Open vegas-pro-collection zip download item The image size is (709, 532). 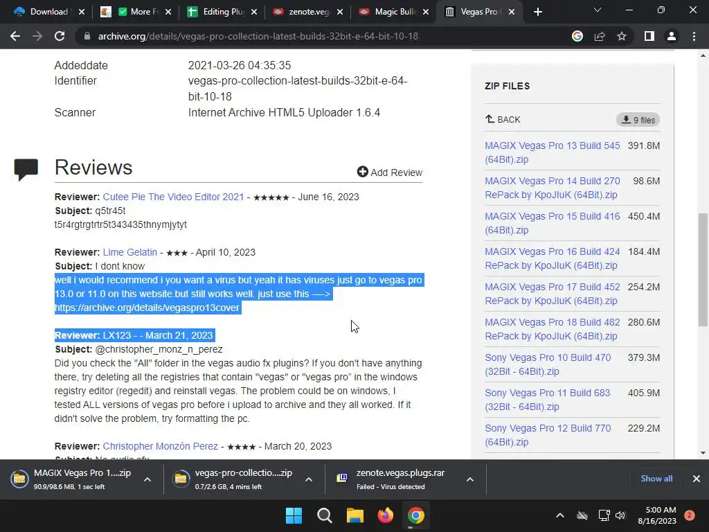[235, 479]
